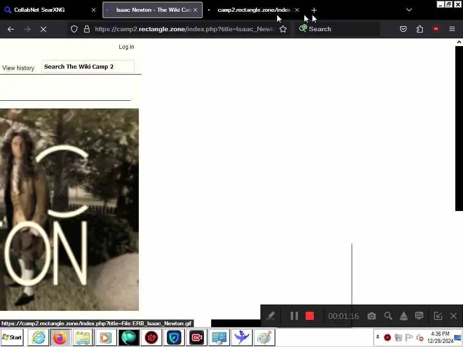
Task: Open the blue bird taskbar app
Action: click(x=242, y=337)
